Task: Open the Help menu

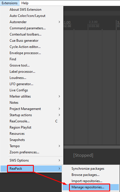Action: pos(25,3)
